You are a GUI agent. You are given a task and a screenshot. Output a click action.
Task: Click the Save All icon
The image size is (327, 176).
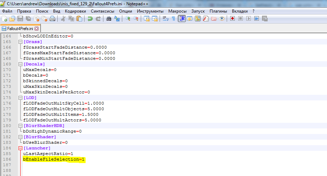[28, 19]
